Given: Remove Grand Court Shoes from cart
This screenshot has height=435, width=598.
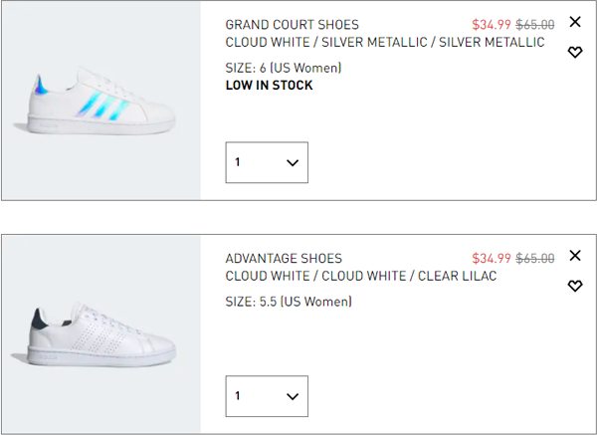Looking at the screenshot, I should 575,22.
